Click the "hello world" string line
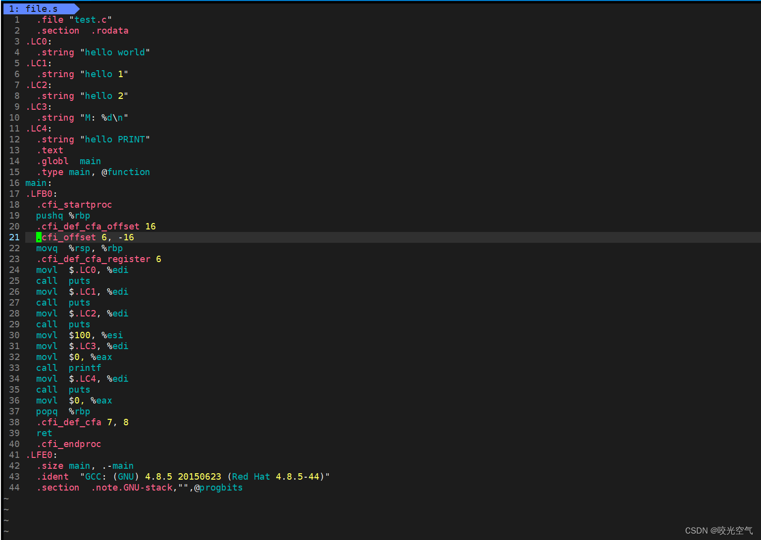 (x=93, y=52)
